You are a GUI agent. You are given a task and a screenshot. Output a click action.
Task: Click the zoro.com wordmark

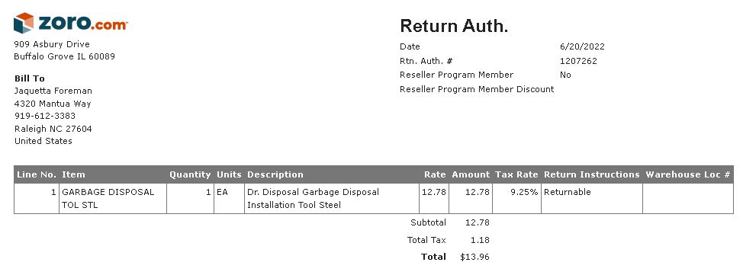point(83,23)
